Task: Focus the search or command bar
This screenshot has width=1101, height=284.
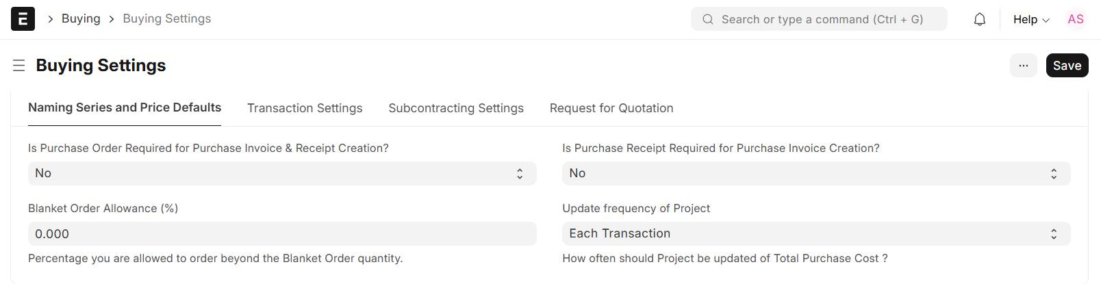Action: click(x=822, y=19)
